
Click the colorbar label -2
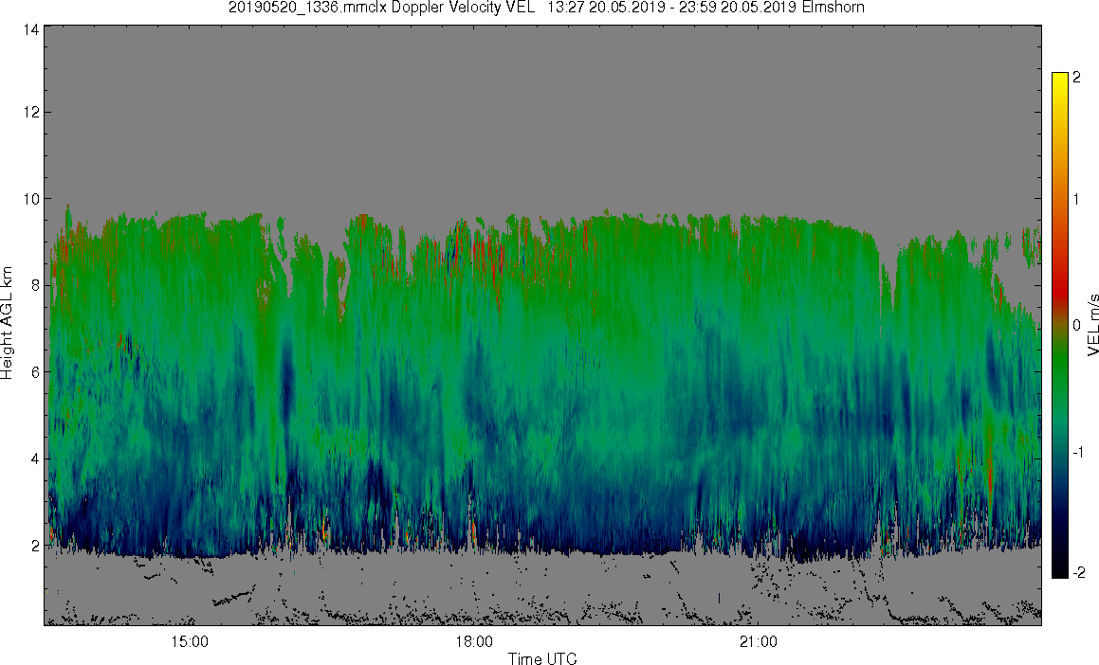(1079, 572)
